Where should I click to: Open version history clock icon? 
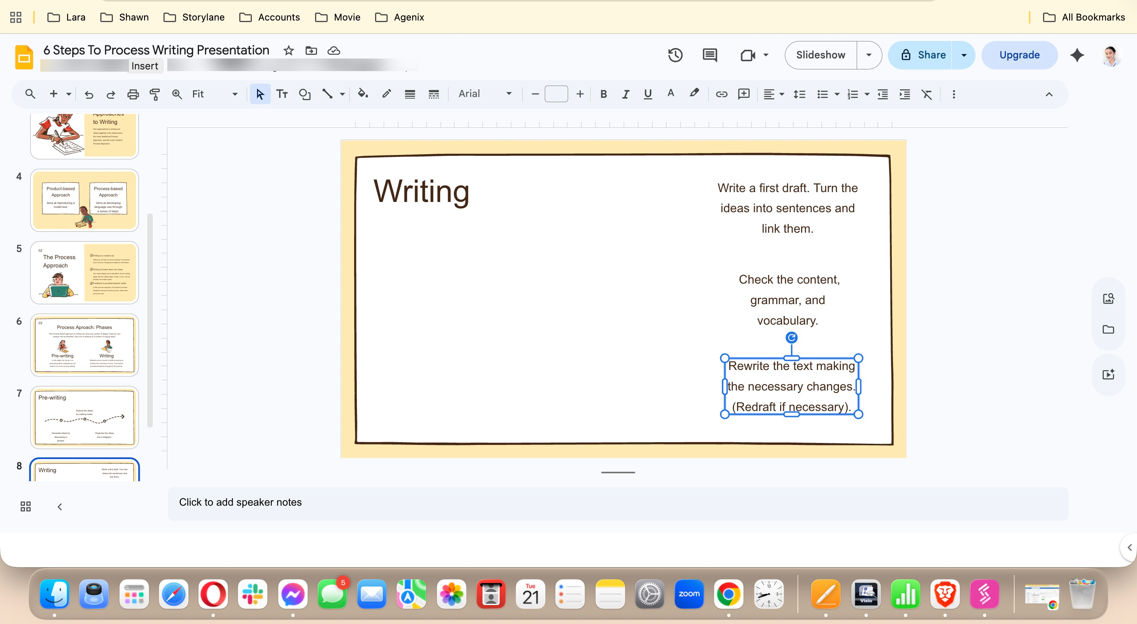(675, 55)
